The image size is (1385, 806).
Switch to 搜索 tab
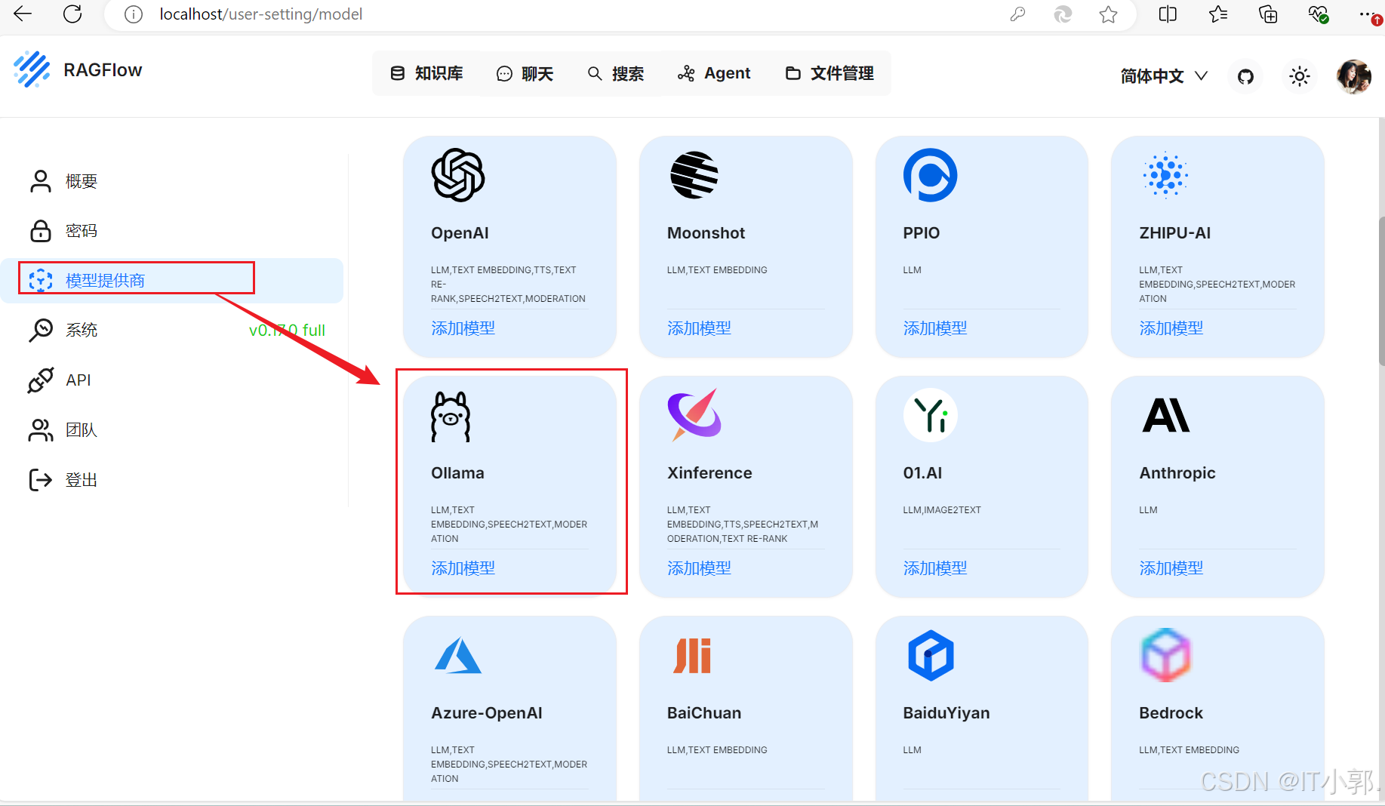[616, 73]
